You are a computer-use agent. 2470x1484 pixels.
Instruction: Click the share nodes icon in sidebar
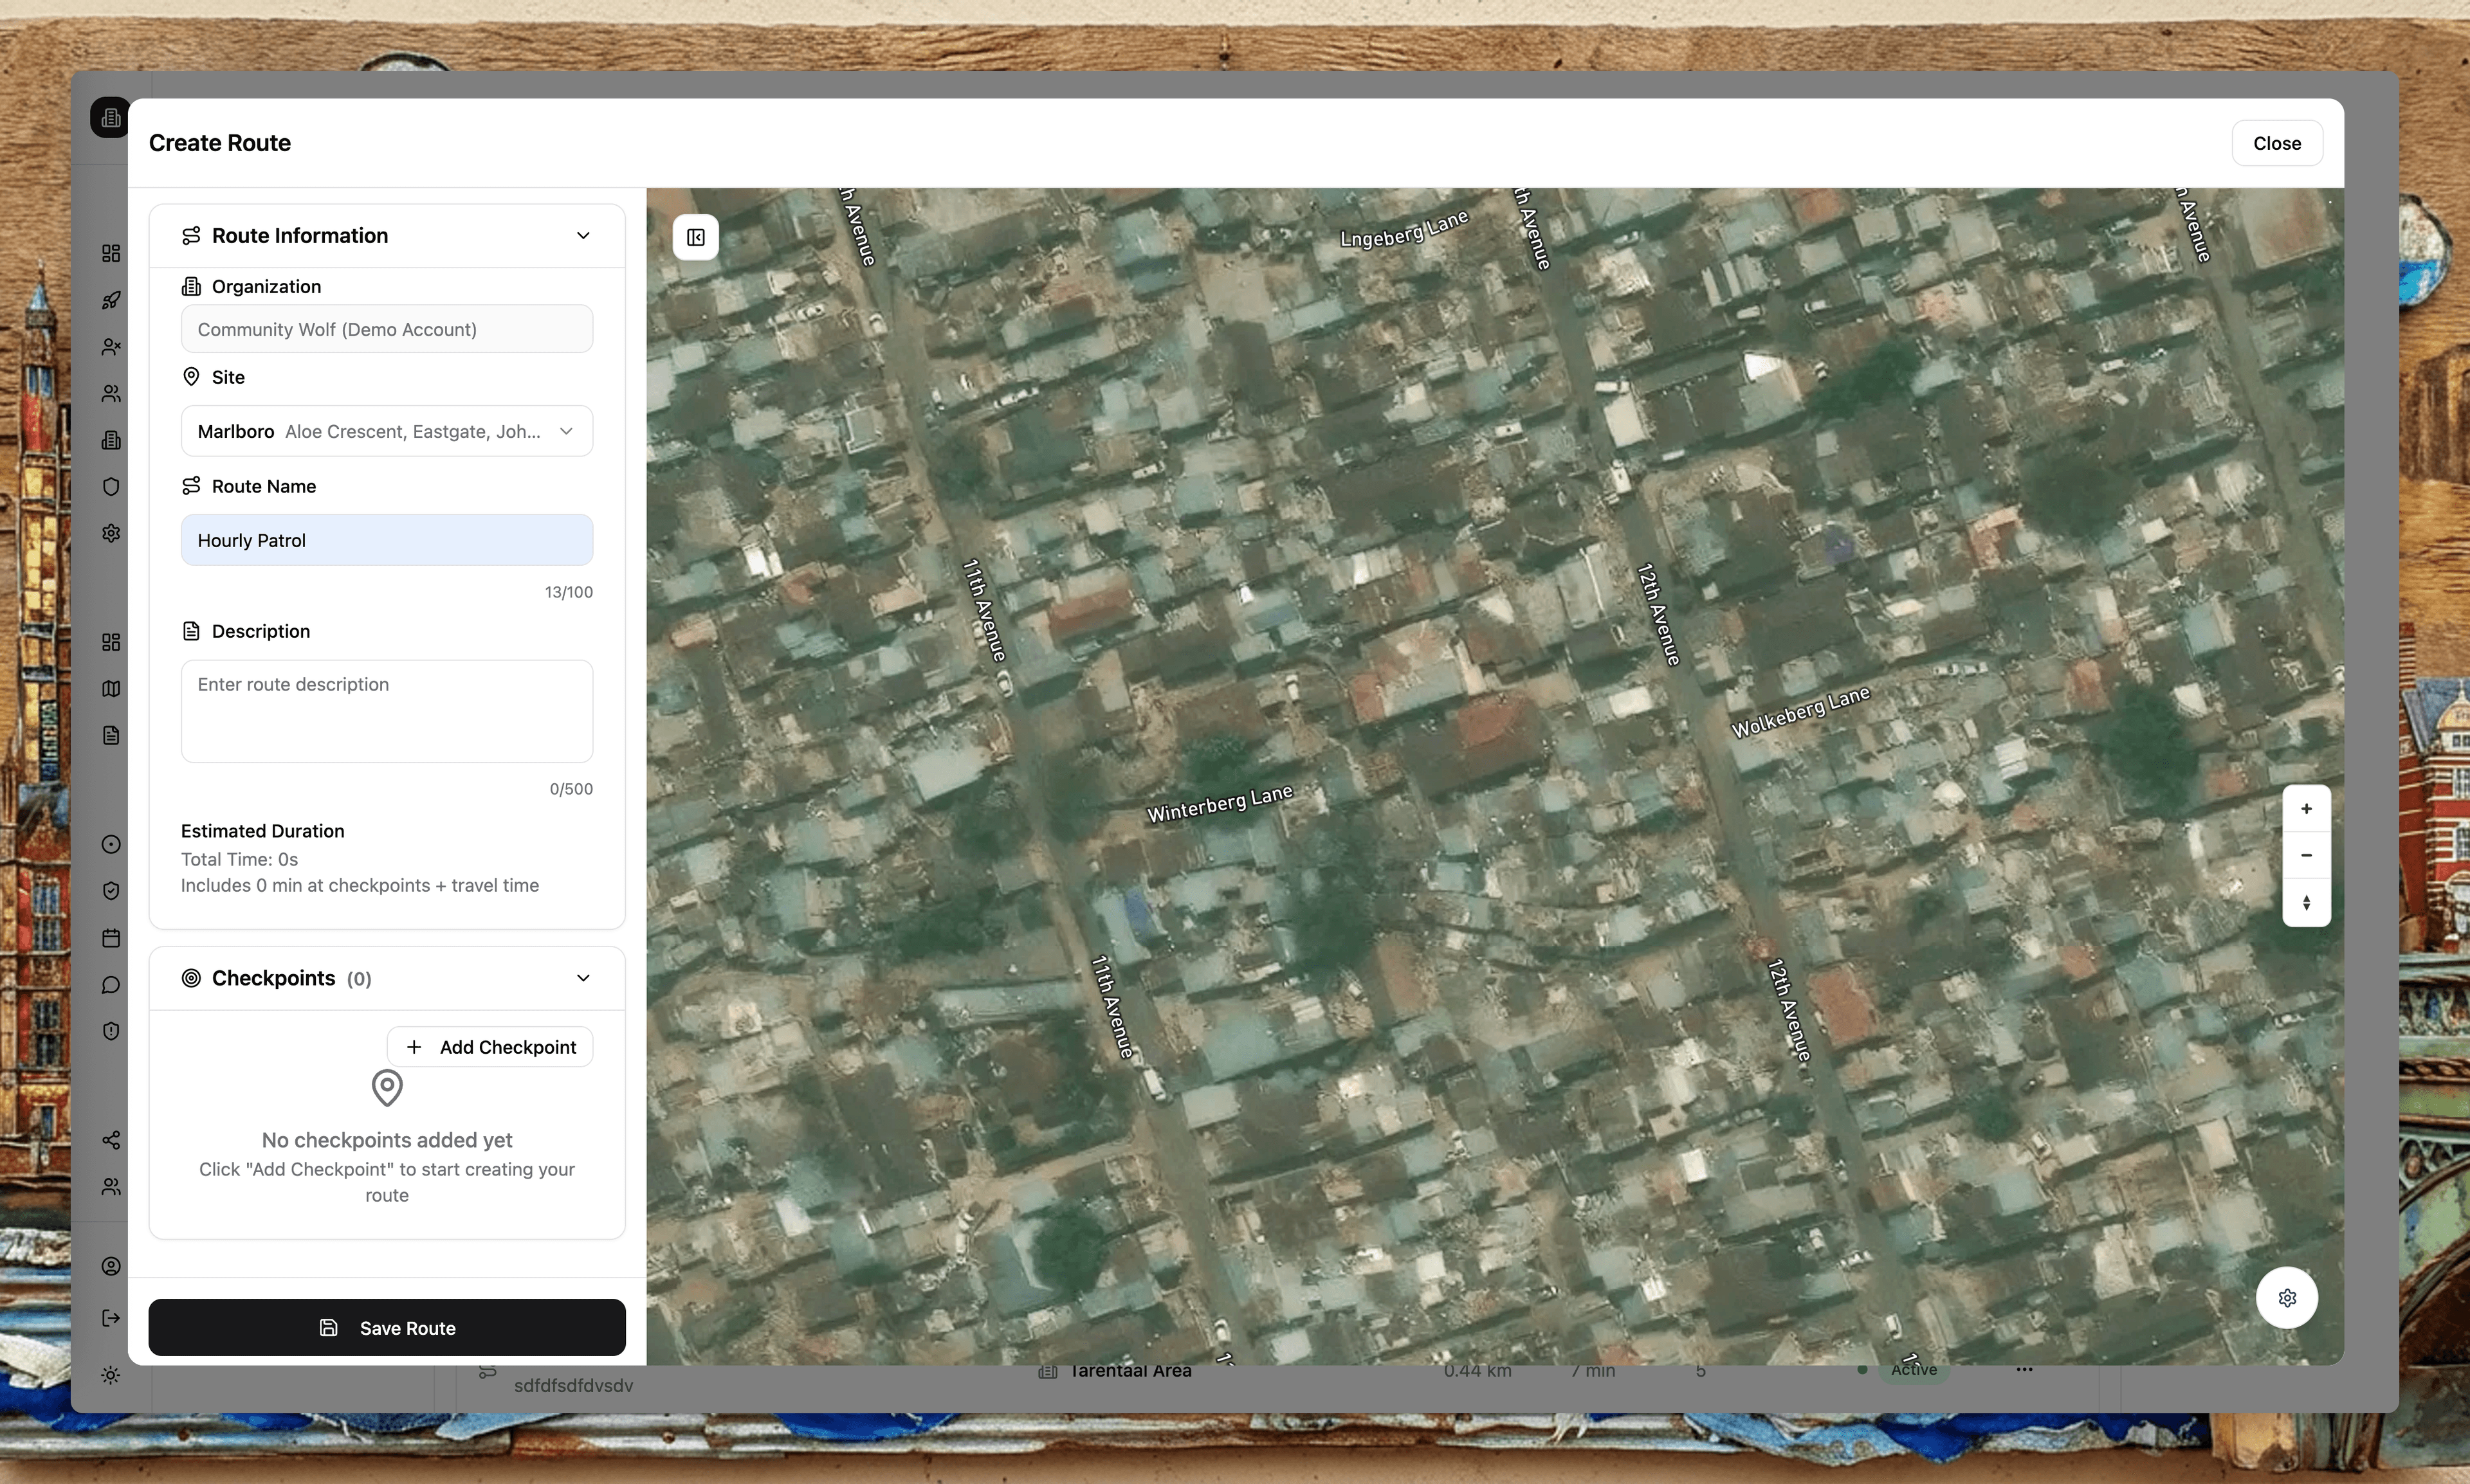pos(111,1140)
